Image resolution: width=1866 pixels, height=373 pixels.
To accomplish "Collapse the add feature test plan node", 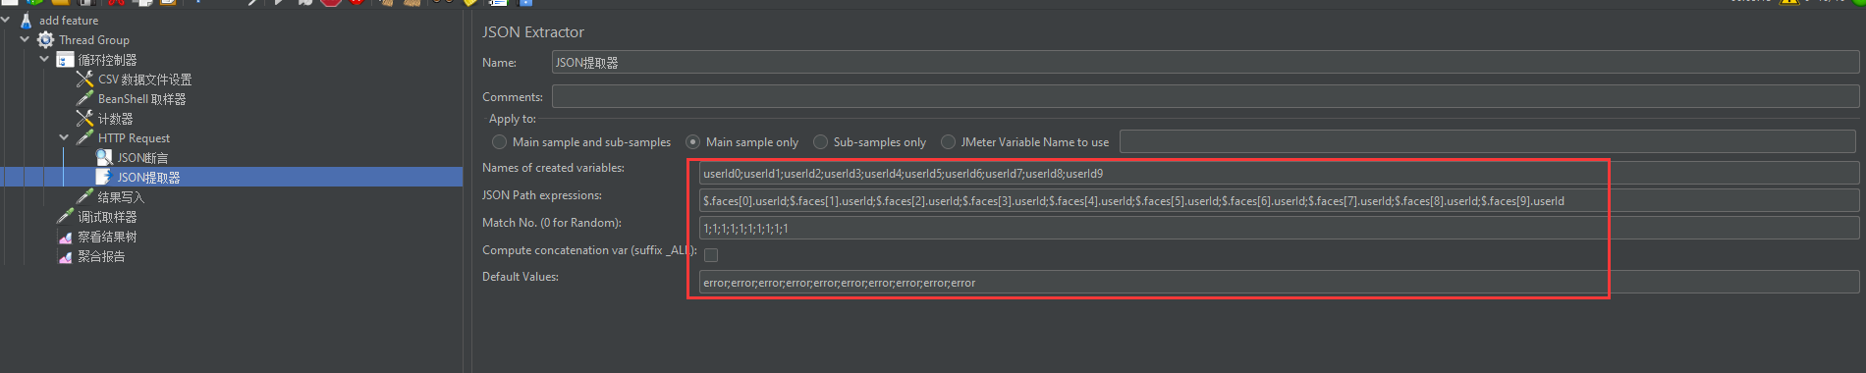I will tap(6, 20).
